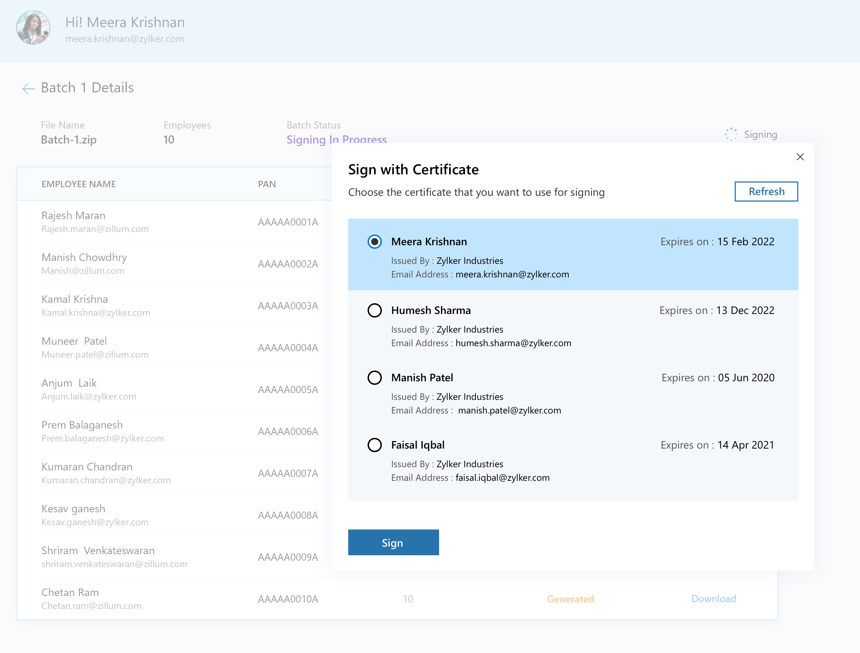Click the Refresh button
The width and height of the screenshot is (860, 653).
[766, 191]
